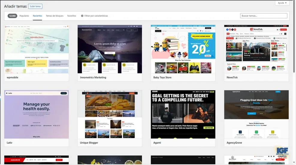296x165 pixels.
Task: Click the Agami theme name
Action: 157,143
